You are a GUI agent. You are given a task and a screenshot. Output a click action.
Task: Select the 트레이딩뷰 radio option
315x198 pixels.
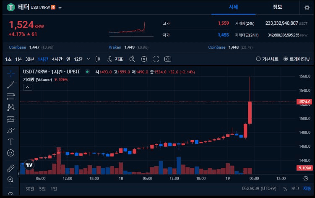(x=297, y=59)
